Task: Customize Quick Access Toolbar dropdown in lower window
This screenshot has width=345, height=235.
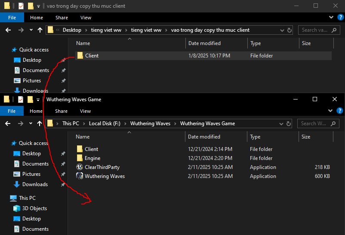Action: [x=38, y=100]
